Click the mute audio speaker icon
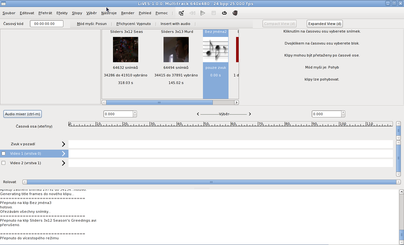 coord(235,13)
